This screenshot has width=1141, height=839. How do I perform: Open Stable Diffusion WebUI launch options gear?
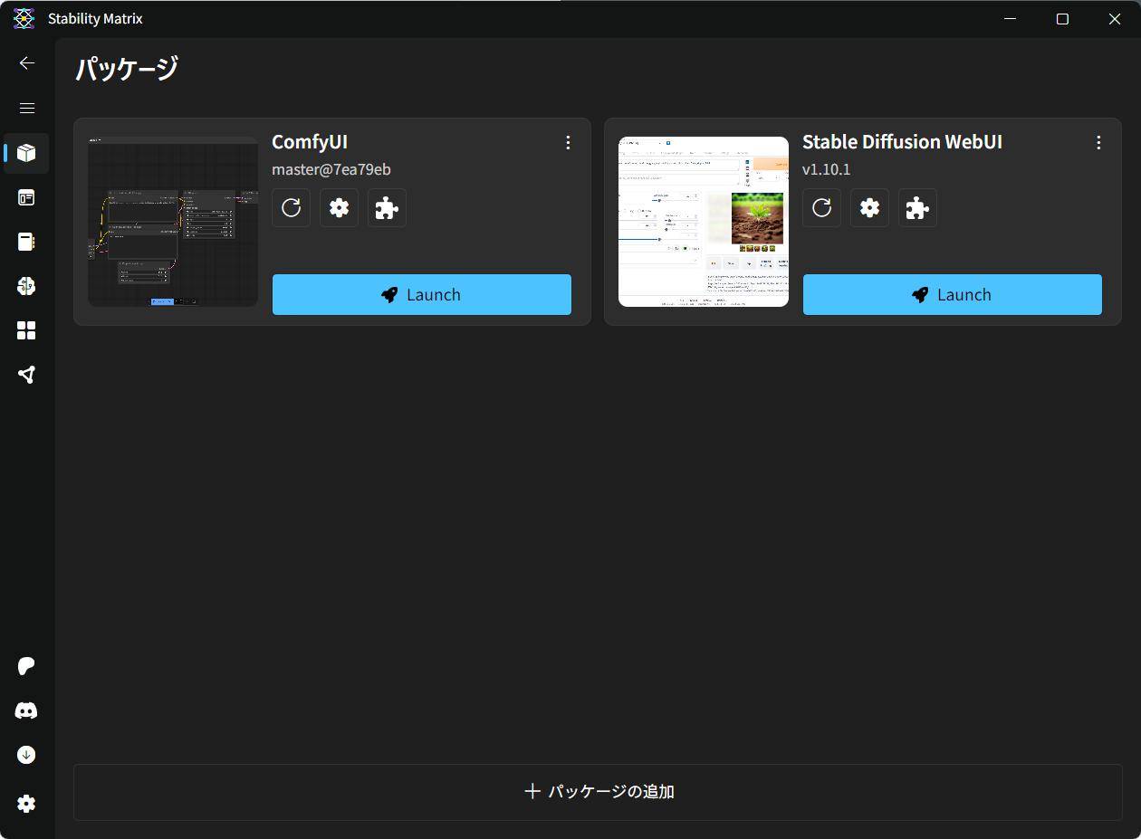869,208
